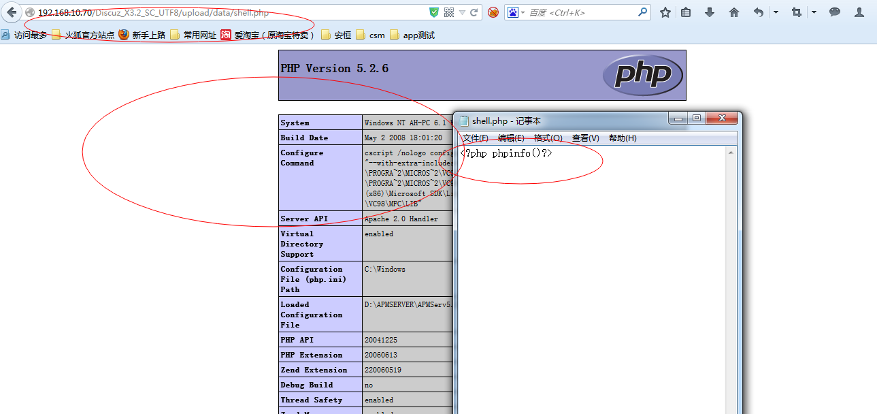Screen dimensions: 877x414
Task: Open the 文件(F) menu in Notepad
Action: [x=476, y=138]
